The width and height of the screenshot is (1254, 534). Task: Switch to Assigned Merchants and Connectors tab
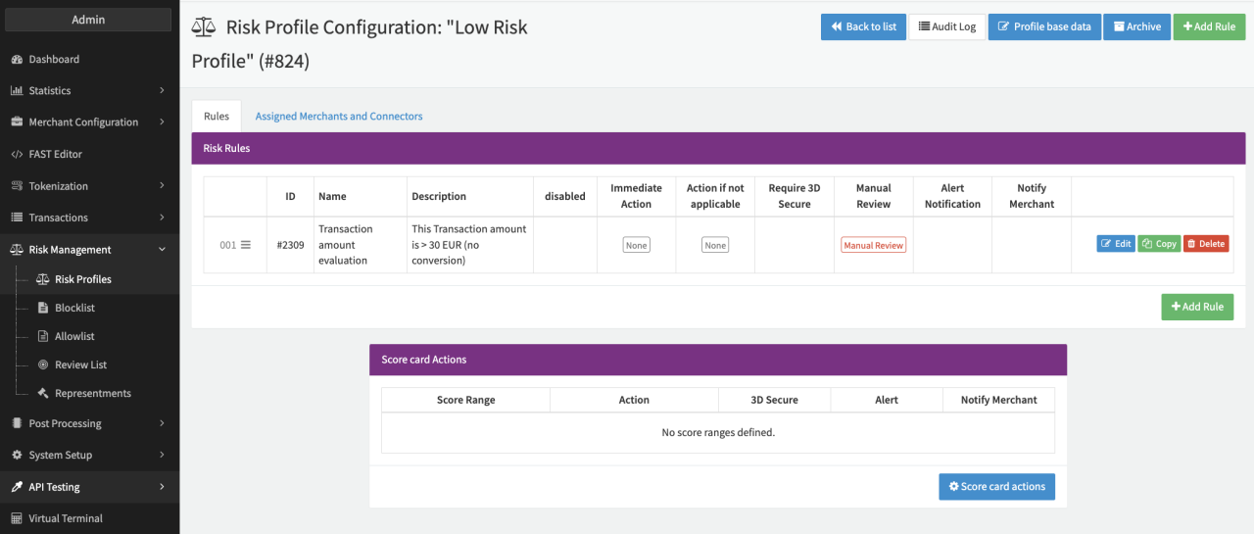pyautogui.click(x=339, y=116)
